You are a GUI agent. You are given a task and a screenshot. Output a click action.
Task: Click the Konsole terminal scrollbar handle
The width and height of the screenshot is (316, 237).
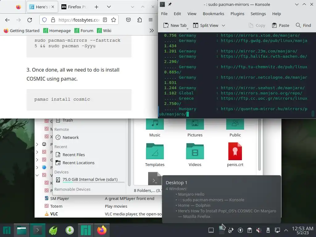coord(313,114)
